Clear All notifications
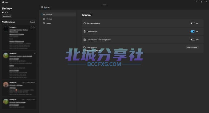The height and width of the screenshot is (113, 209). [32, 22]
